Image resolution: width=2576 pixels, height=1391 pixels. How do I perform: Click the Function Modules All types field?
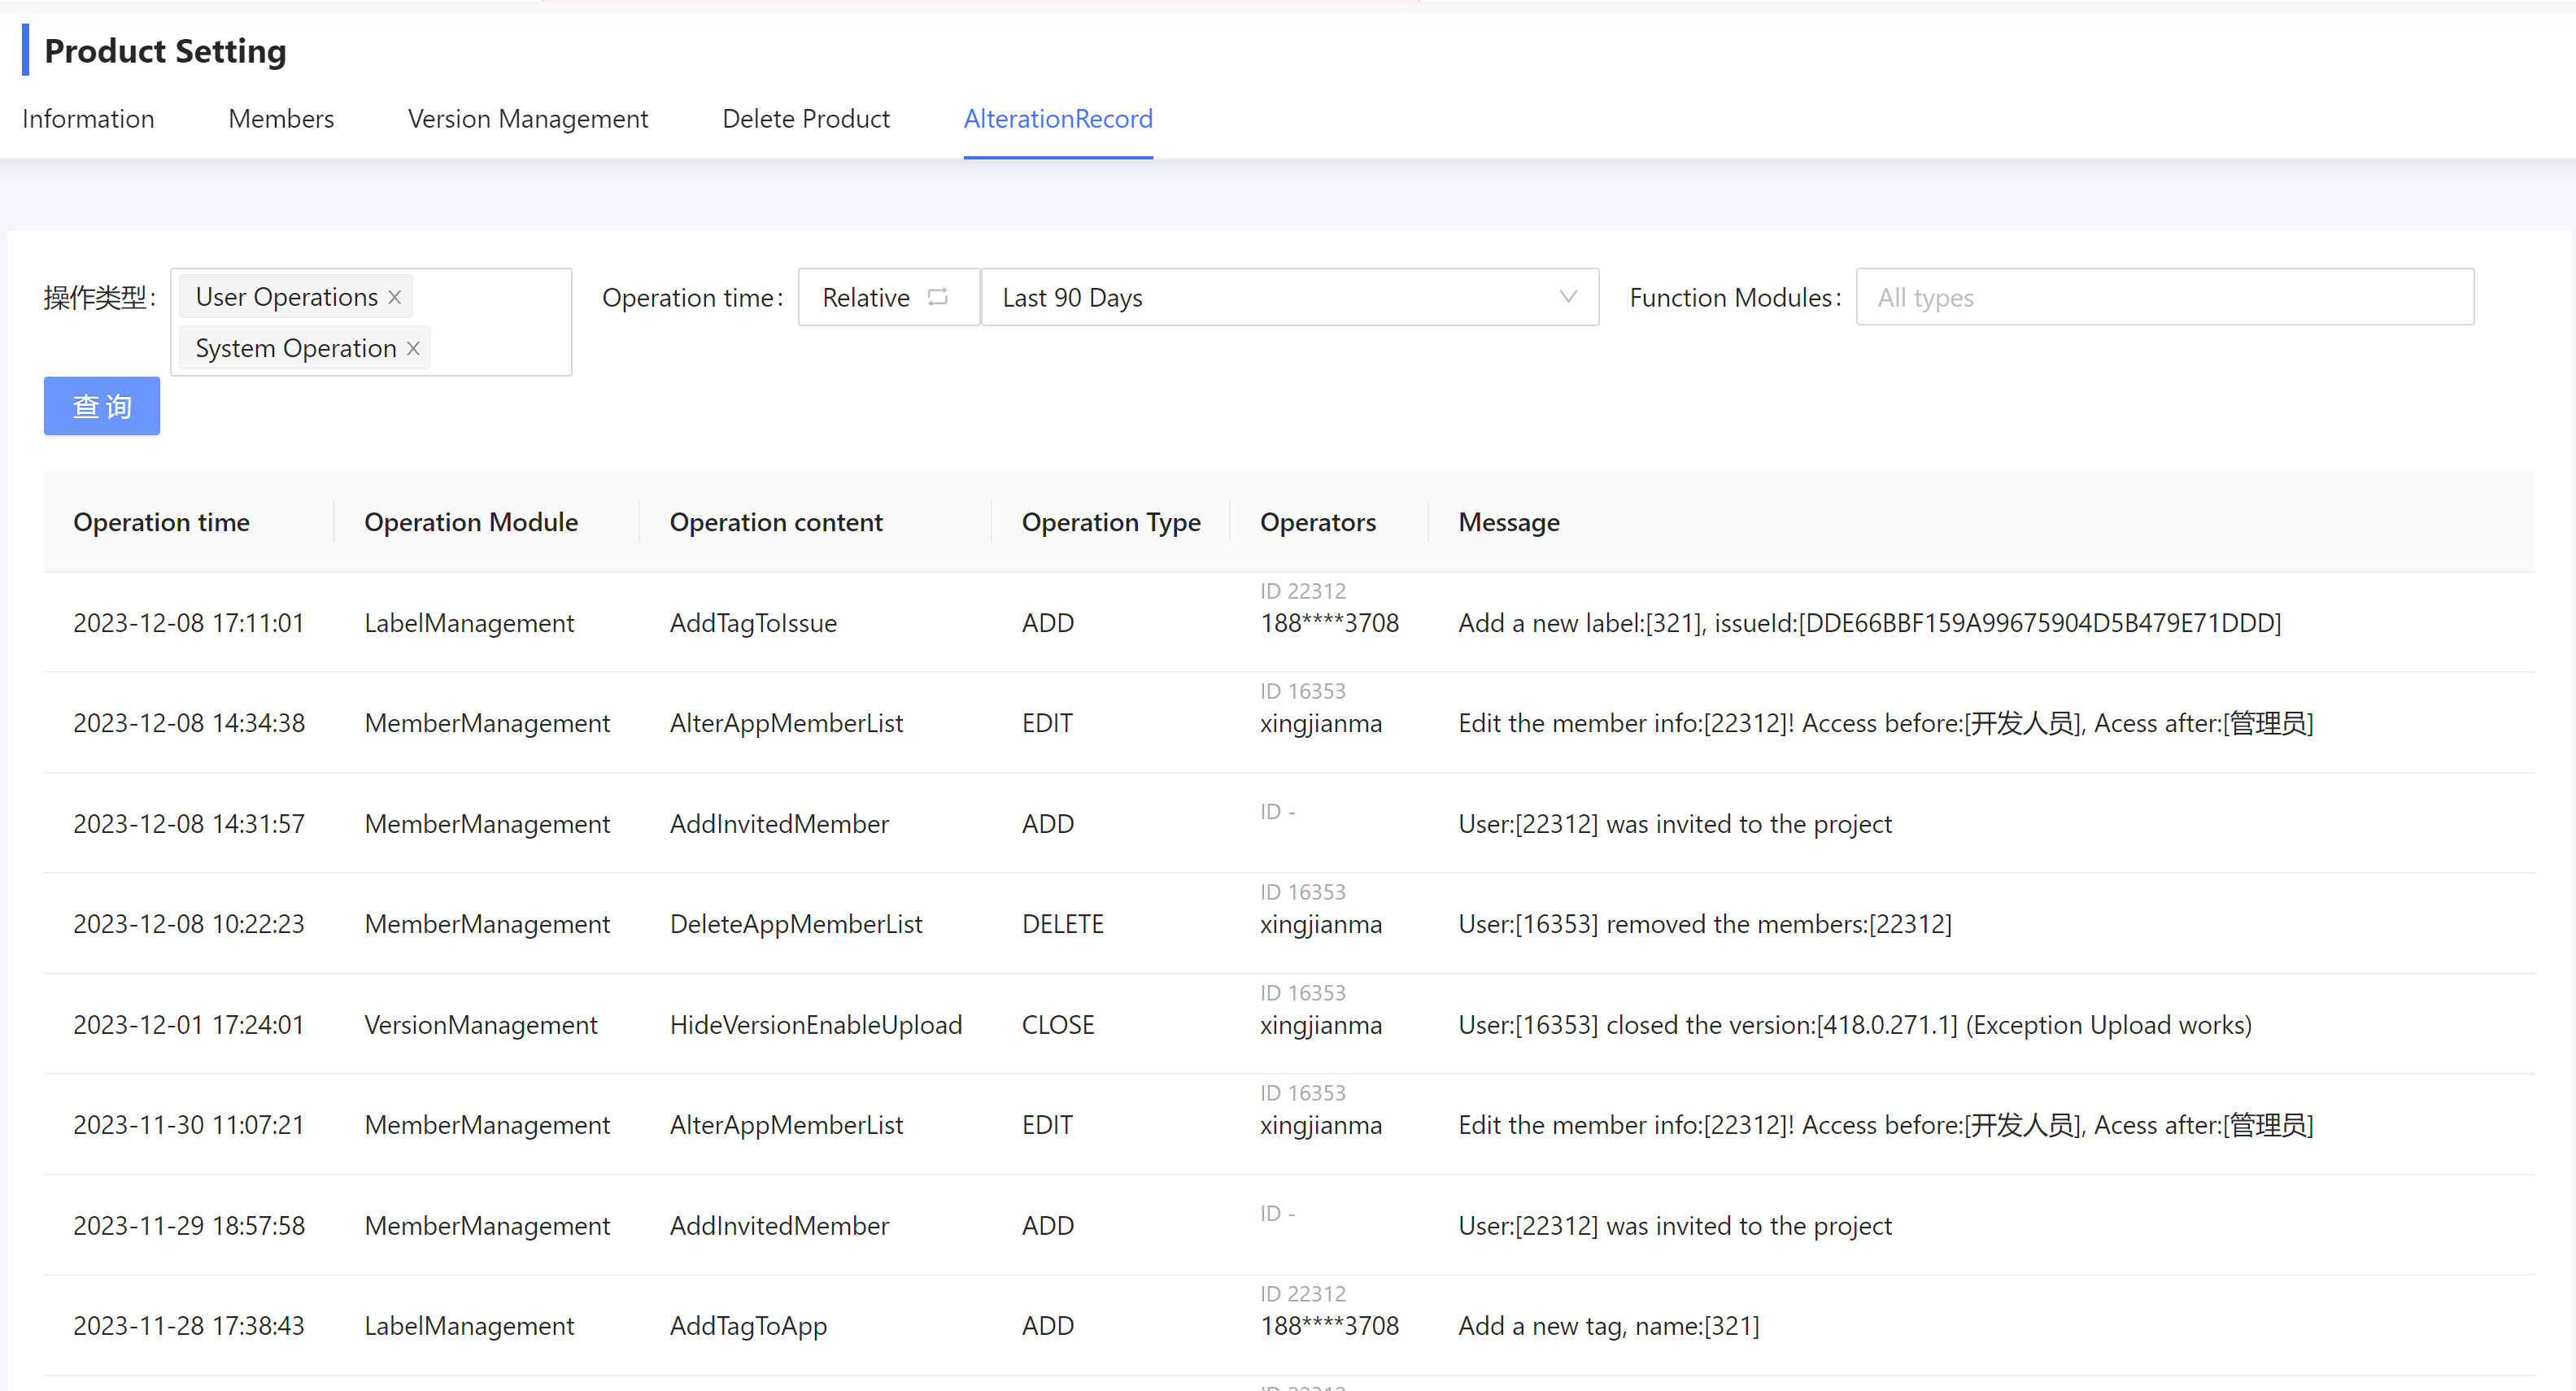[2165, 297]
